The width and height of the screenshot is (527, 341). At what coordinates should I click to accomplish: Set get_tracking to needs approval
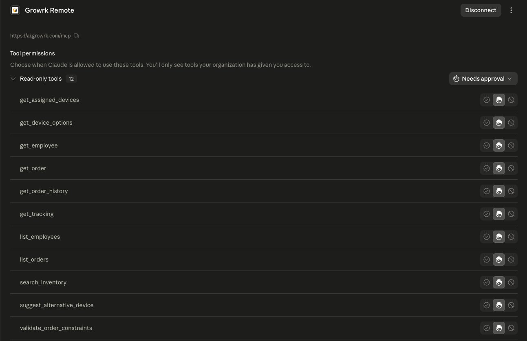499,214
